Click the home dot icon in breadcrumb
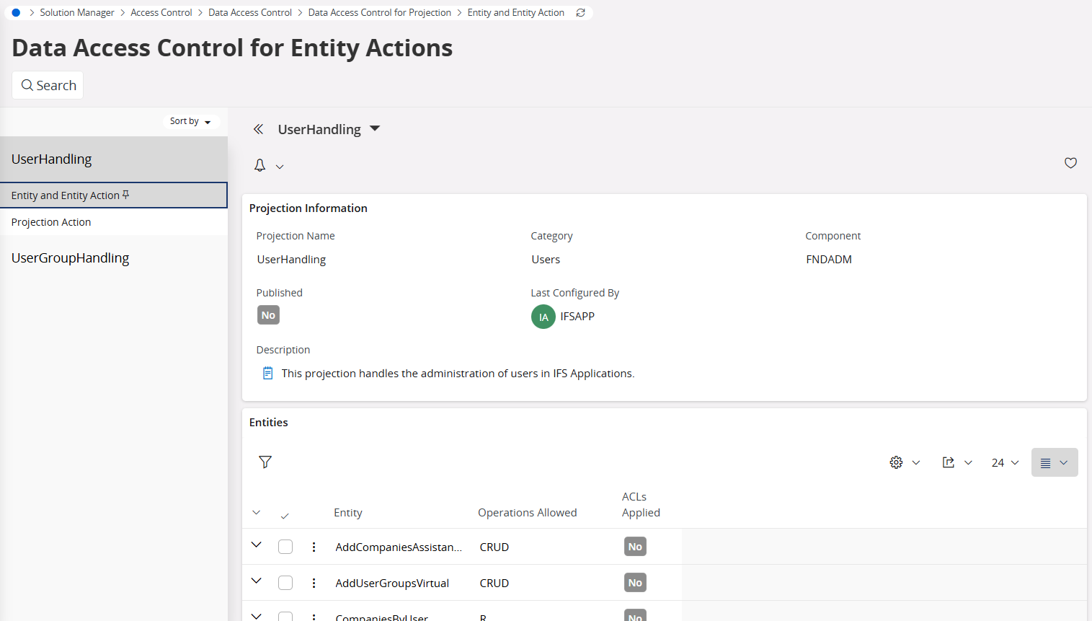 [16, 12]
